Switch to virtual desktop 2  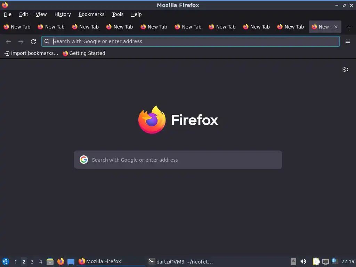point(24,262)
